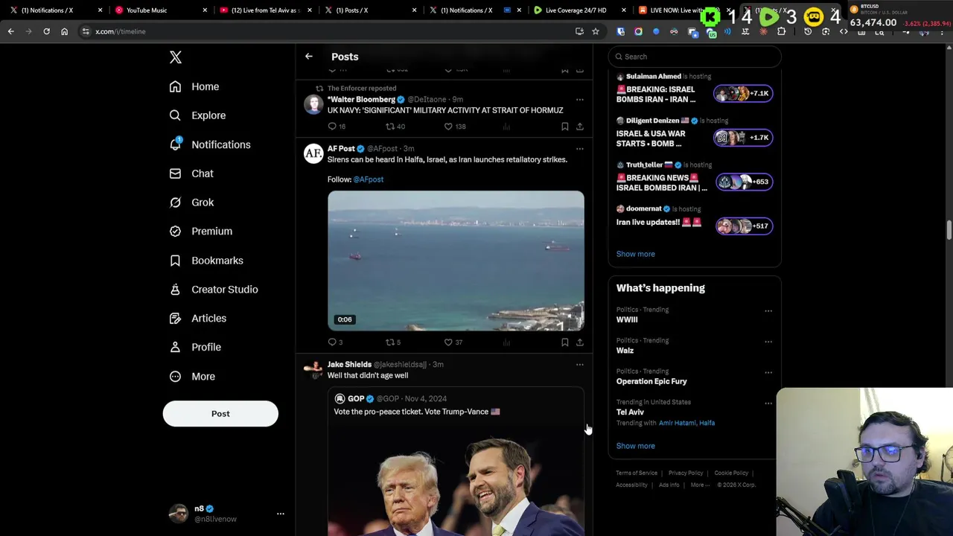
Task: Open the Home feed
Action: point(194,86)
